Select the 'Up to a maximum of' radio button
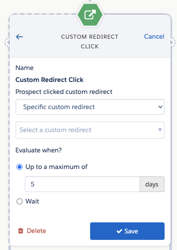Screen dimensions: 177x250 click(x=19, y=167)
